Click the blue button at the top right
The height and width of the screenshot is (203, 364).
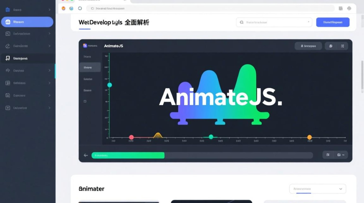click(333, 22)
